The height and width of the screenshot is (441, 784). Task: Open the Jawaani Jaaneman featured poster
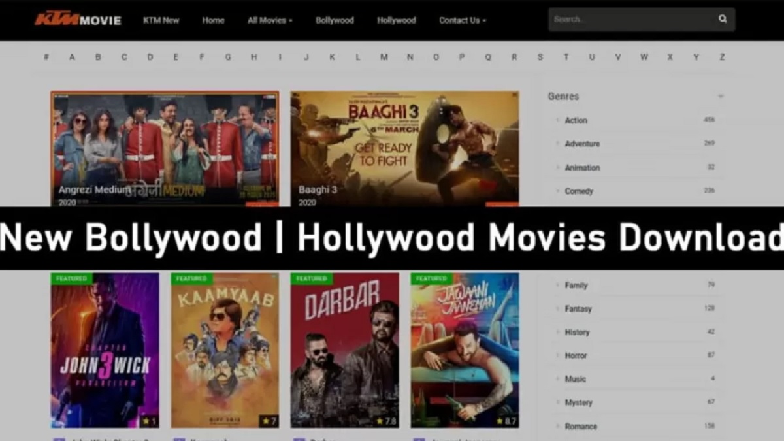[465, 350]
